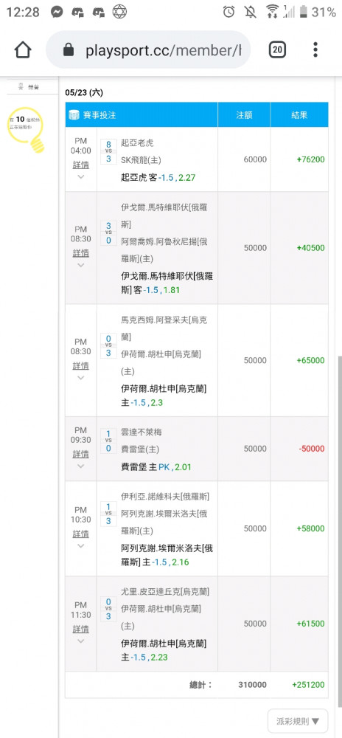The image size is (342, 738).
Task: Click the 結果 column header
Action: 299,115
